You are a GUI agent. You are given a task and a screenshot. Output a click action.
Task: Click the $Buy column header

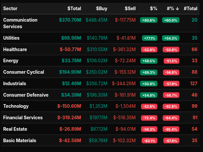pos(101,9)
